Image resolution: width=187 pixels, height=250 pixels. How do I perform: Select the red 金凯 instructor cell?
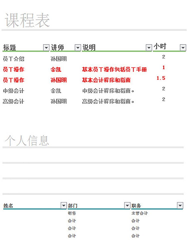(56, 70)
